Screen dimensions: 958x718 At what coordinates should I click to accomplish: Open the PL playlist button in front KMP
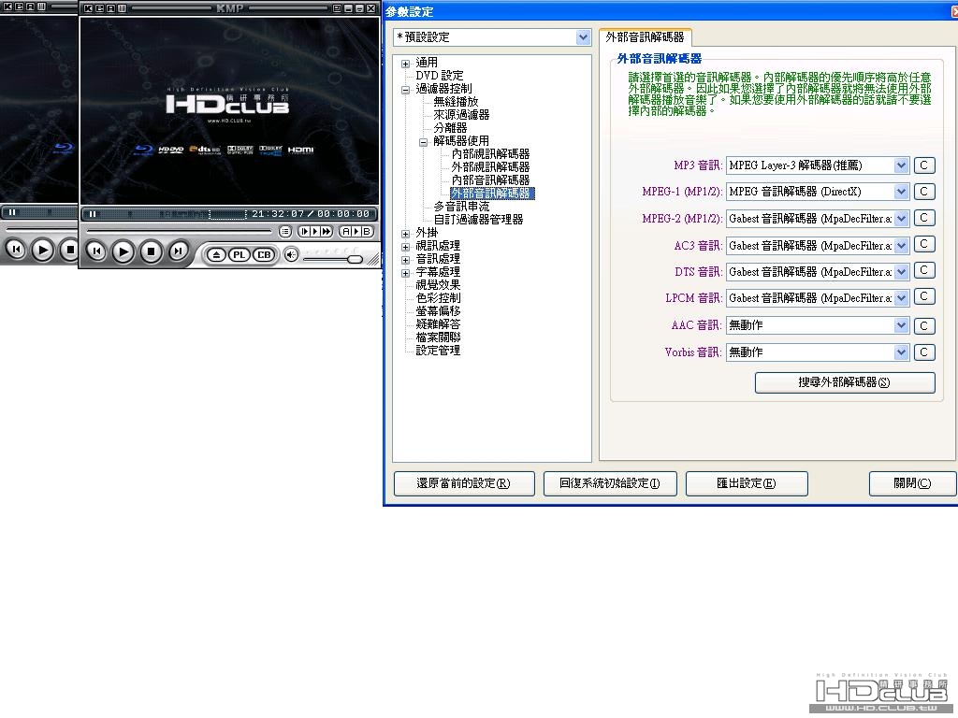click(x=239, y=254)
